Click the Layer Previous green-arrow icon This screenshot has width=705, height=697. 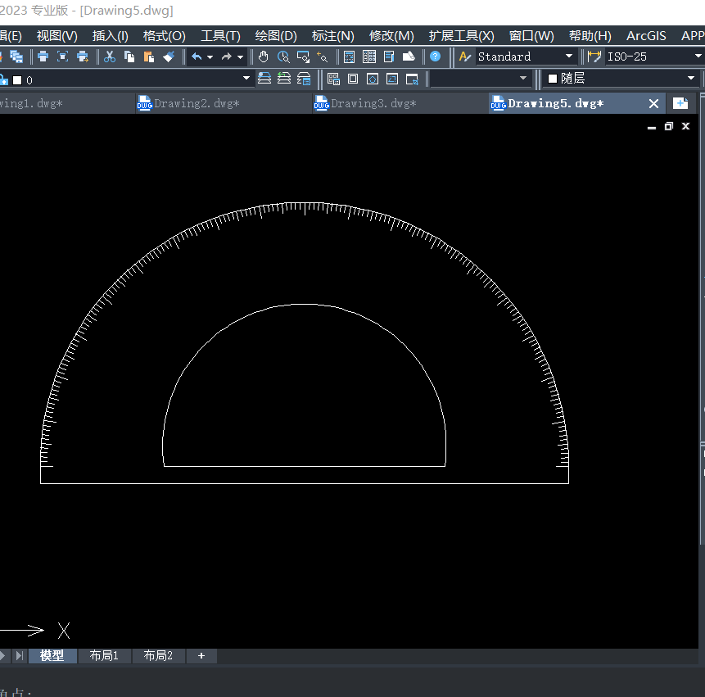[284, 79]
